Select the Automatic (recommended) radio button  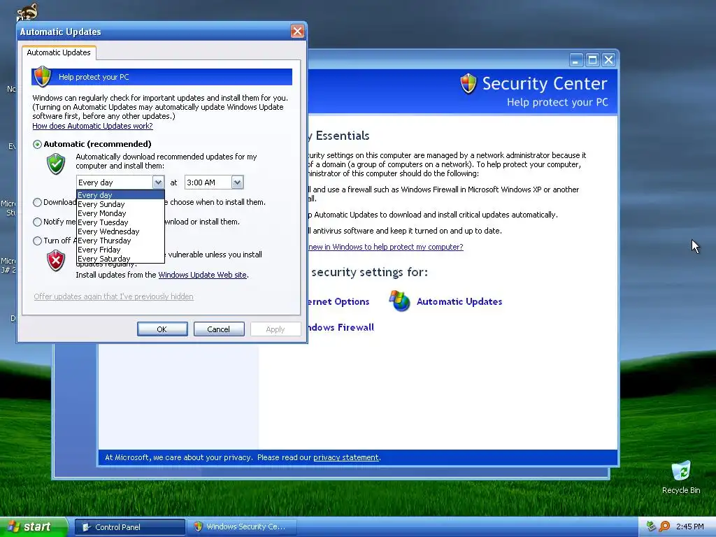pos(38,144)
